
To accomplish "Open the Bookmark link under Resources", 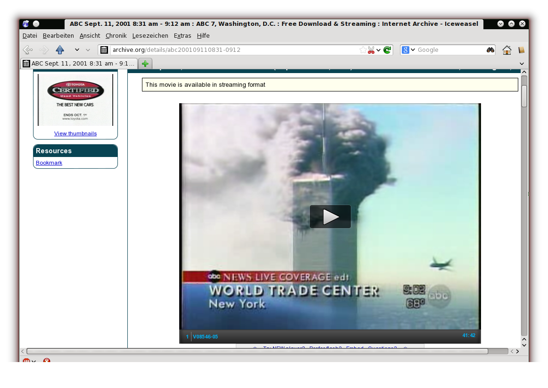I will click(x=49, y=163).
